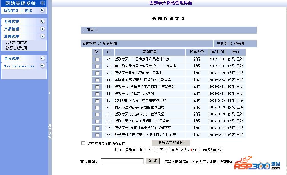
Task: Click title 情人节里的故事 永恒的童话国度
Action: (139, 107)
